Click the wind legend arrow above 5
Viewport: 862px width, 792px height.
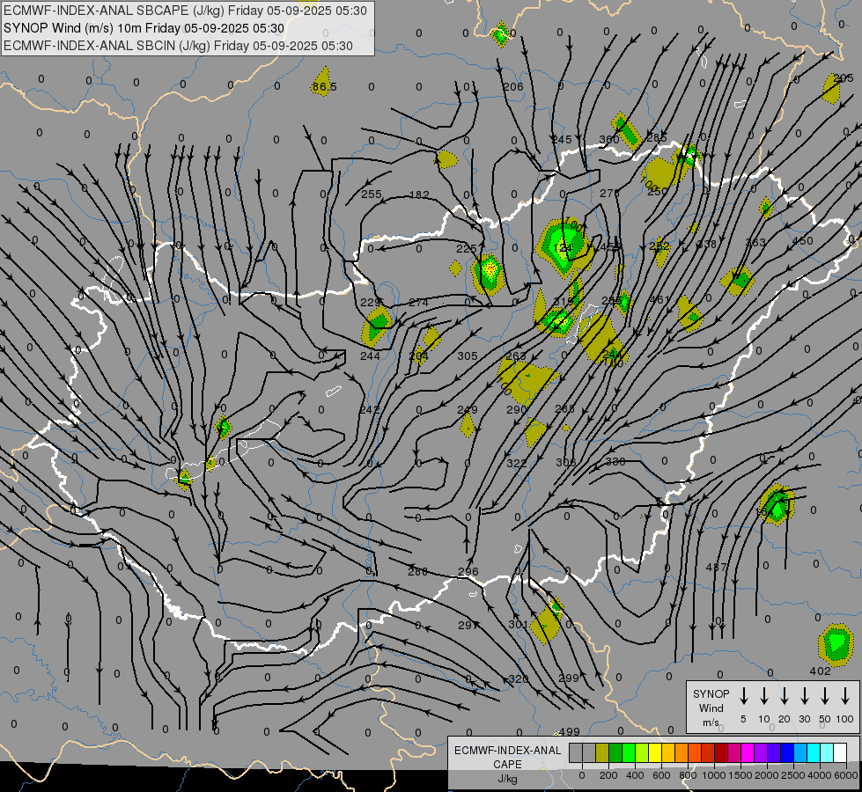point(743,696)
